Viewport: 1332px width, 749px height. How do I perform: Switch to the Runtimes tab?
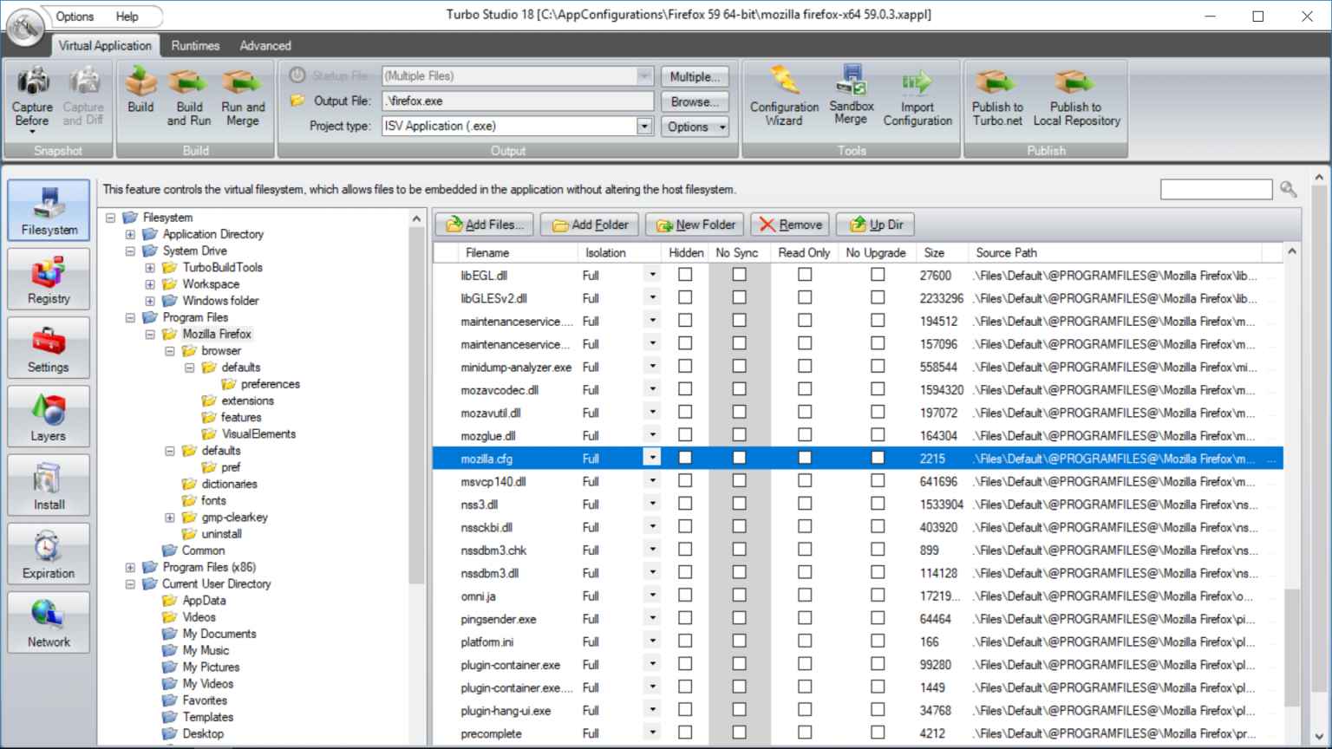pyautogui.click(x=195, y=46)
